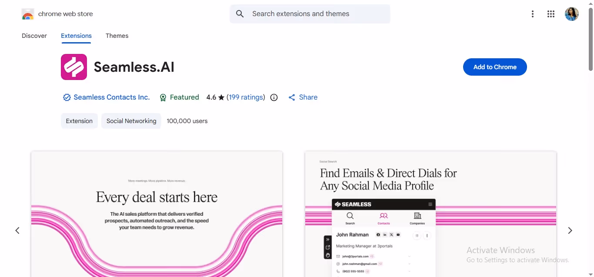Click the Add to Chrome button
This screenshot has width=594, height=277.
pos(495,67)
